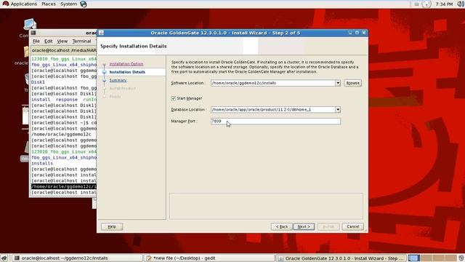Open the Edit menu in Terminal window
The height and width of the screenshot is (262, 465).
(49, 41)
